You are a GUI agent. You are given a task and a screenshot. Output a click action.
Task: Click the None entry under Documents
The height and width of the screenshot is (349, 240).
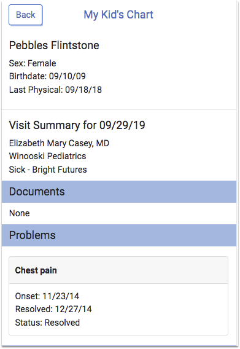pyautogui.click(x=20, y=213)
